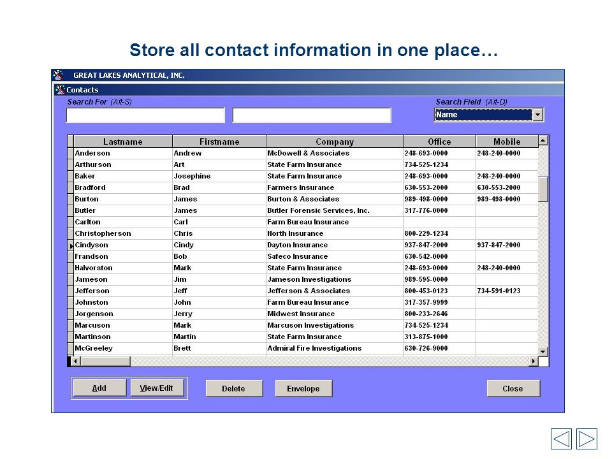Screen dimensions: 612x459
Task: Click the second Search For input box
Action: pyautogui.click(x=312, y=115)
